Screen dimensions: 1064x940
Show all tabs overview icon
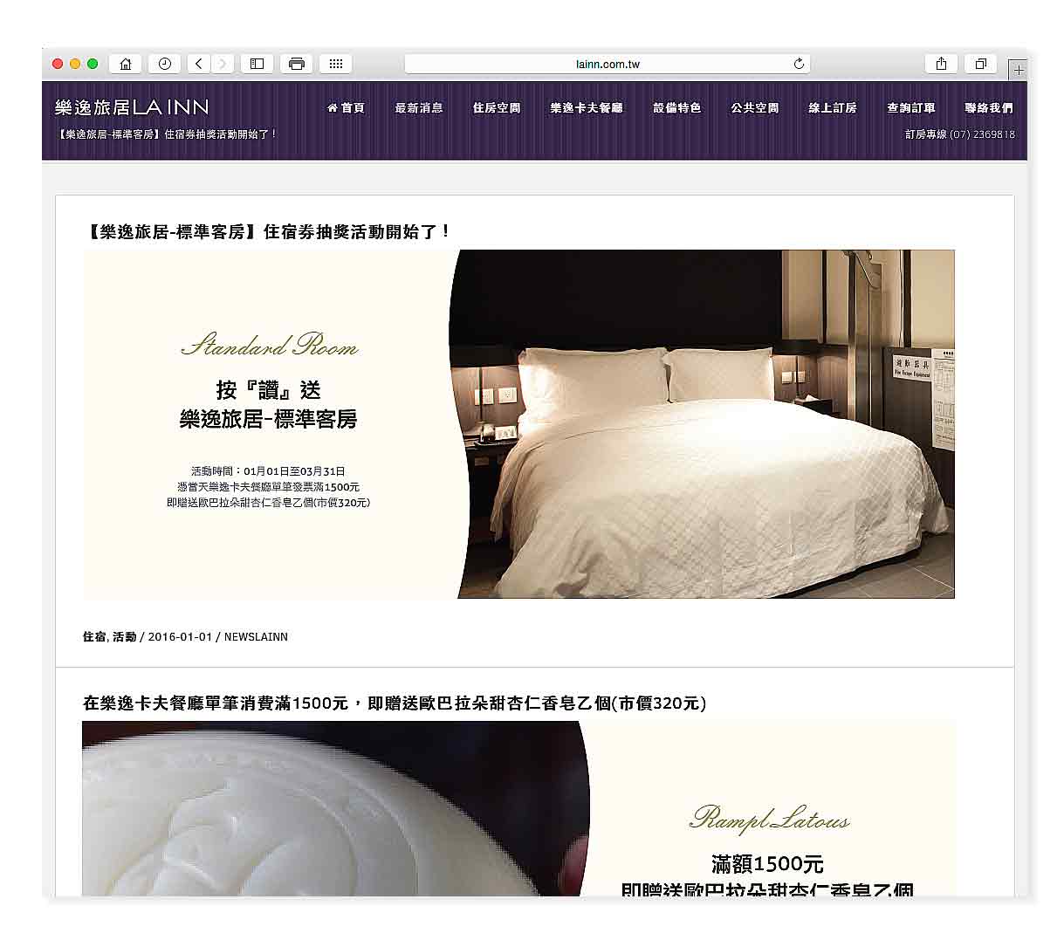click(981, 64)
